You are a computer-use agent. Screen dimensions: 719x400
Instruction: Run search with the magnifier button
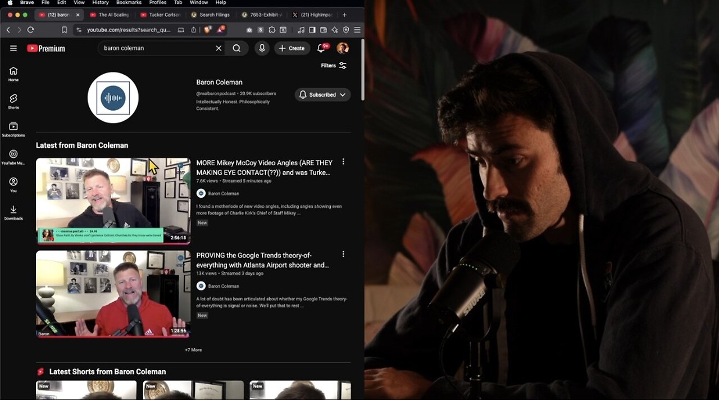(x=237, y=48)
